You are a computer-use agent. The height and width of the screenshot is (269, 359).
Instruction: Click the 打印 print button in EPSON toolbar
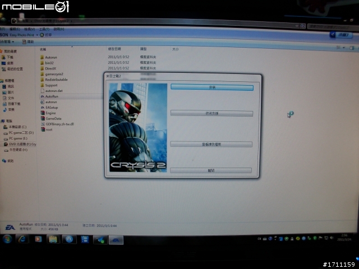click(46, 35)
